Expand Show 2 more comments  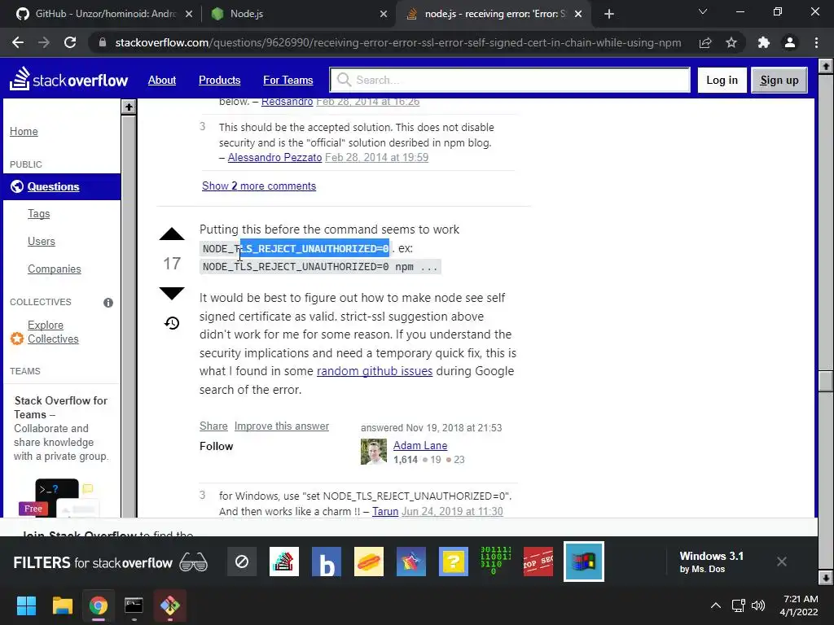(x=258, y=186)
